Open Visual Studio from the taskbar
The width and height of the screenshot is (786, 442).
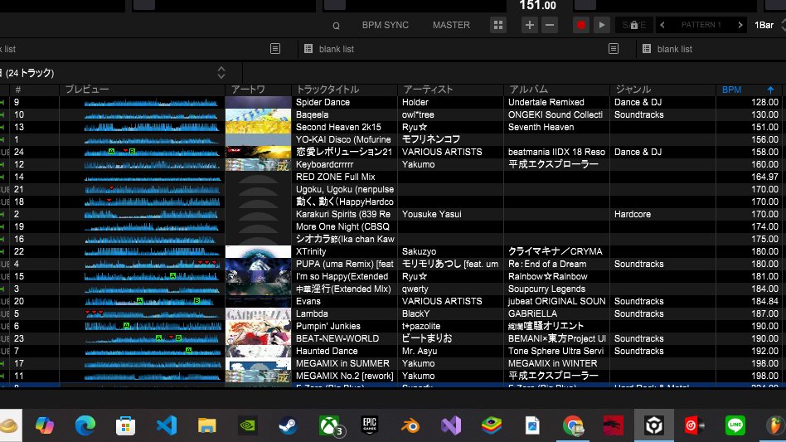tap(451, 425)
